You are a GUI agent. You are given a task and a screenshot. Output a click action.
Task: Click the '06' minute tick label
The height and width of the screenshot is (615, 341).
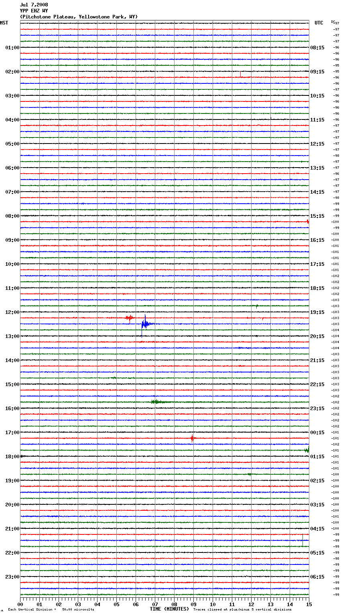point(136,604)
